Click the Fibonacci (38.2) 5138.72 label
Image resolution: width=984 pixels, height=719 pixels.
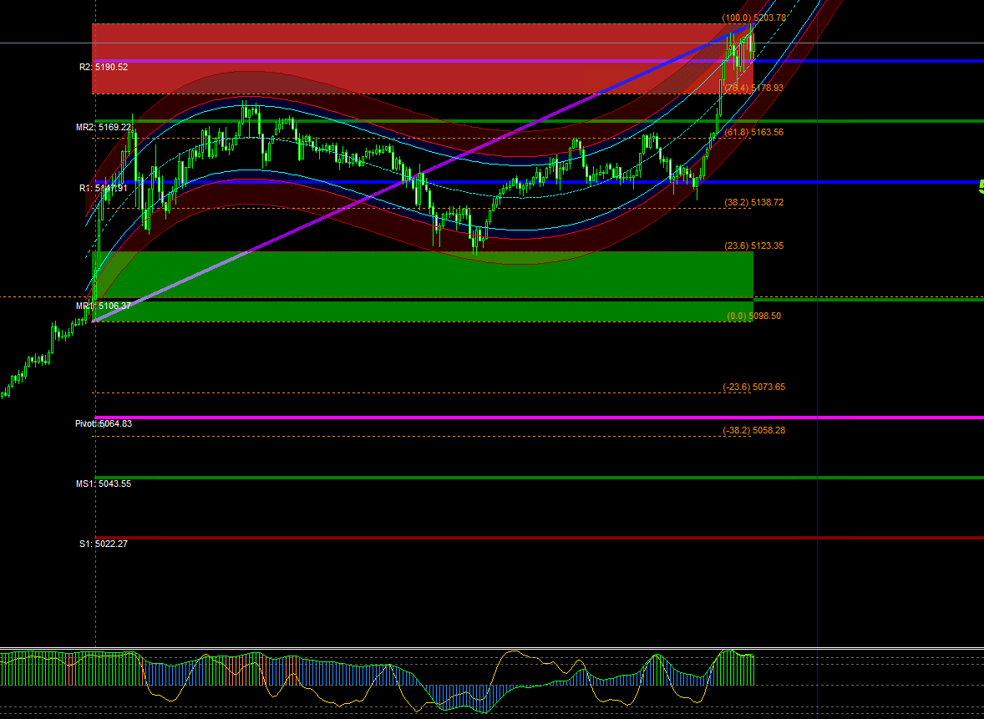[753, 203]
